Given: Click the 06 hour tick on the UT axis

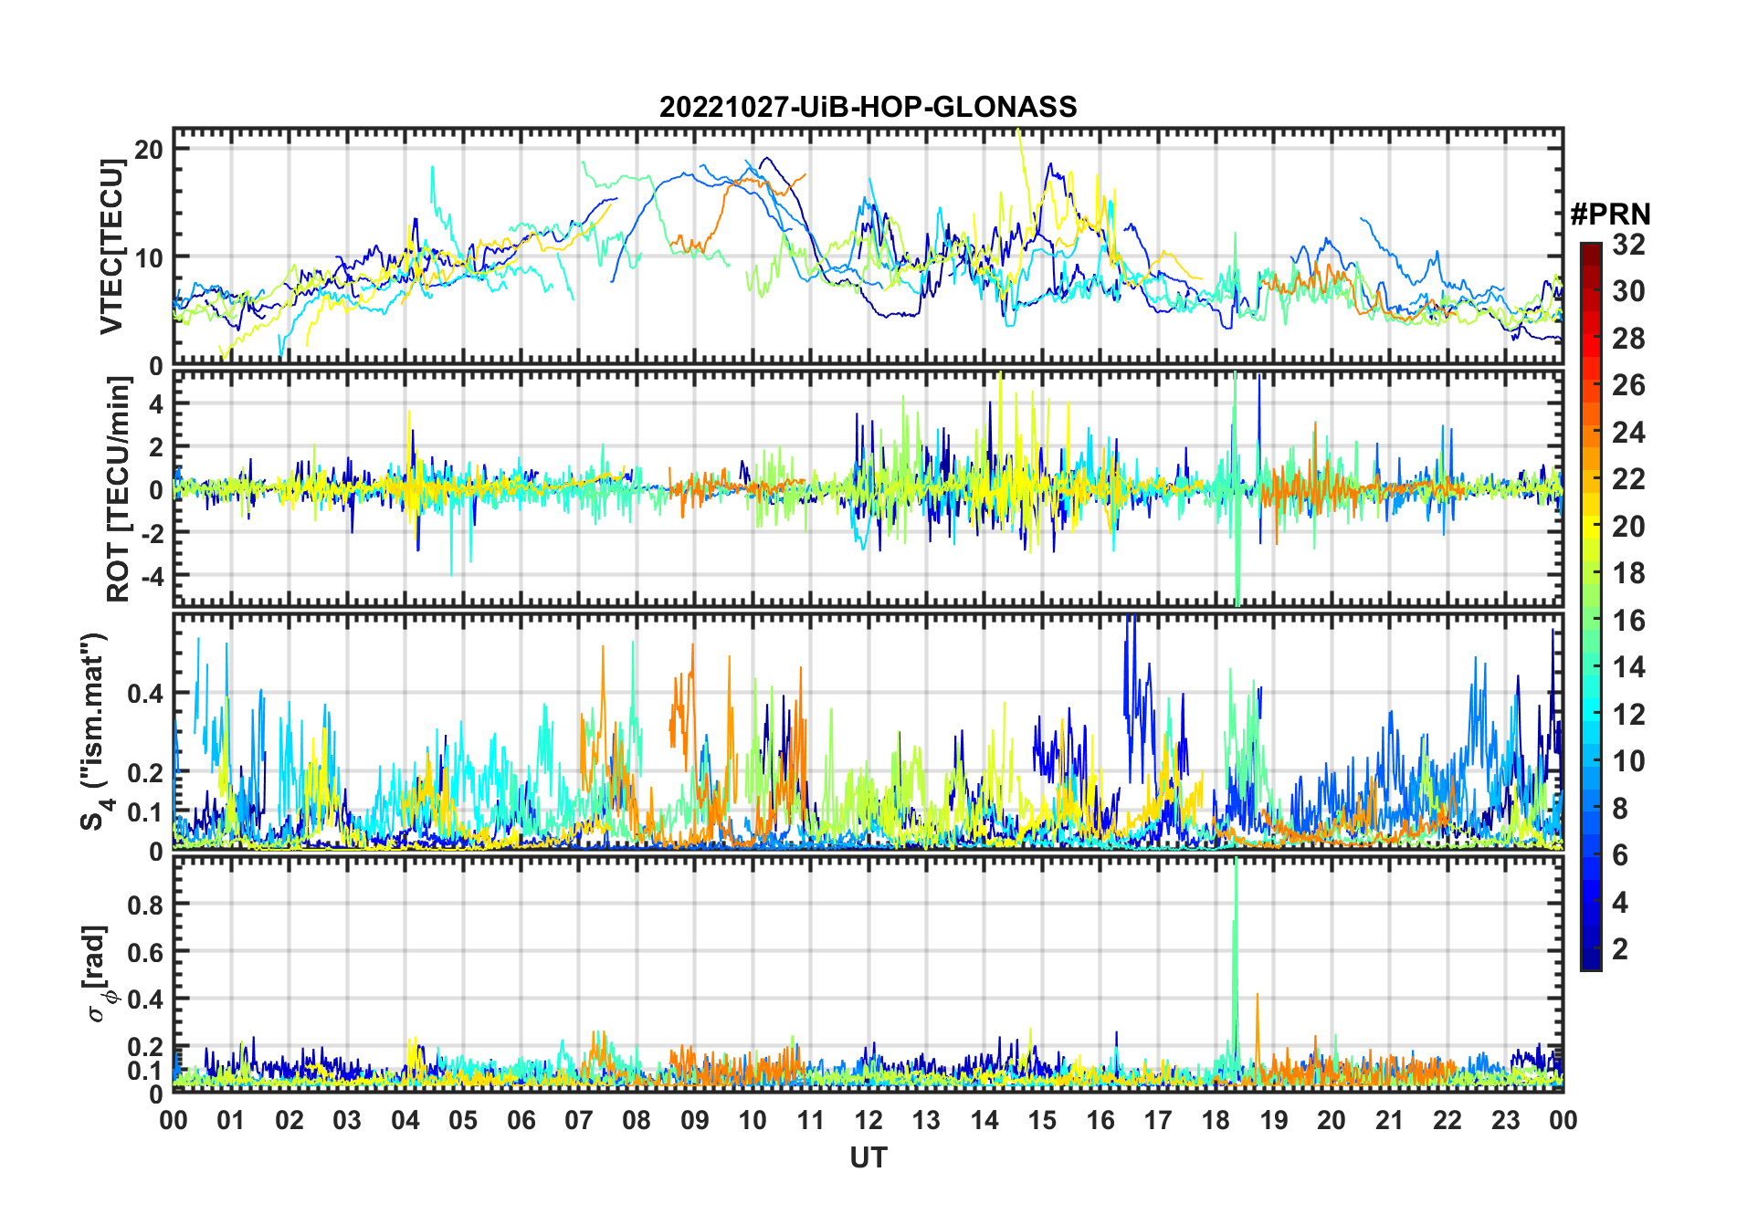Looking at the screenshot, I should [x=521, y=1120].
